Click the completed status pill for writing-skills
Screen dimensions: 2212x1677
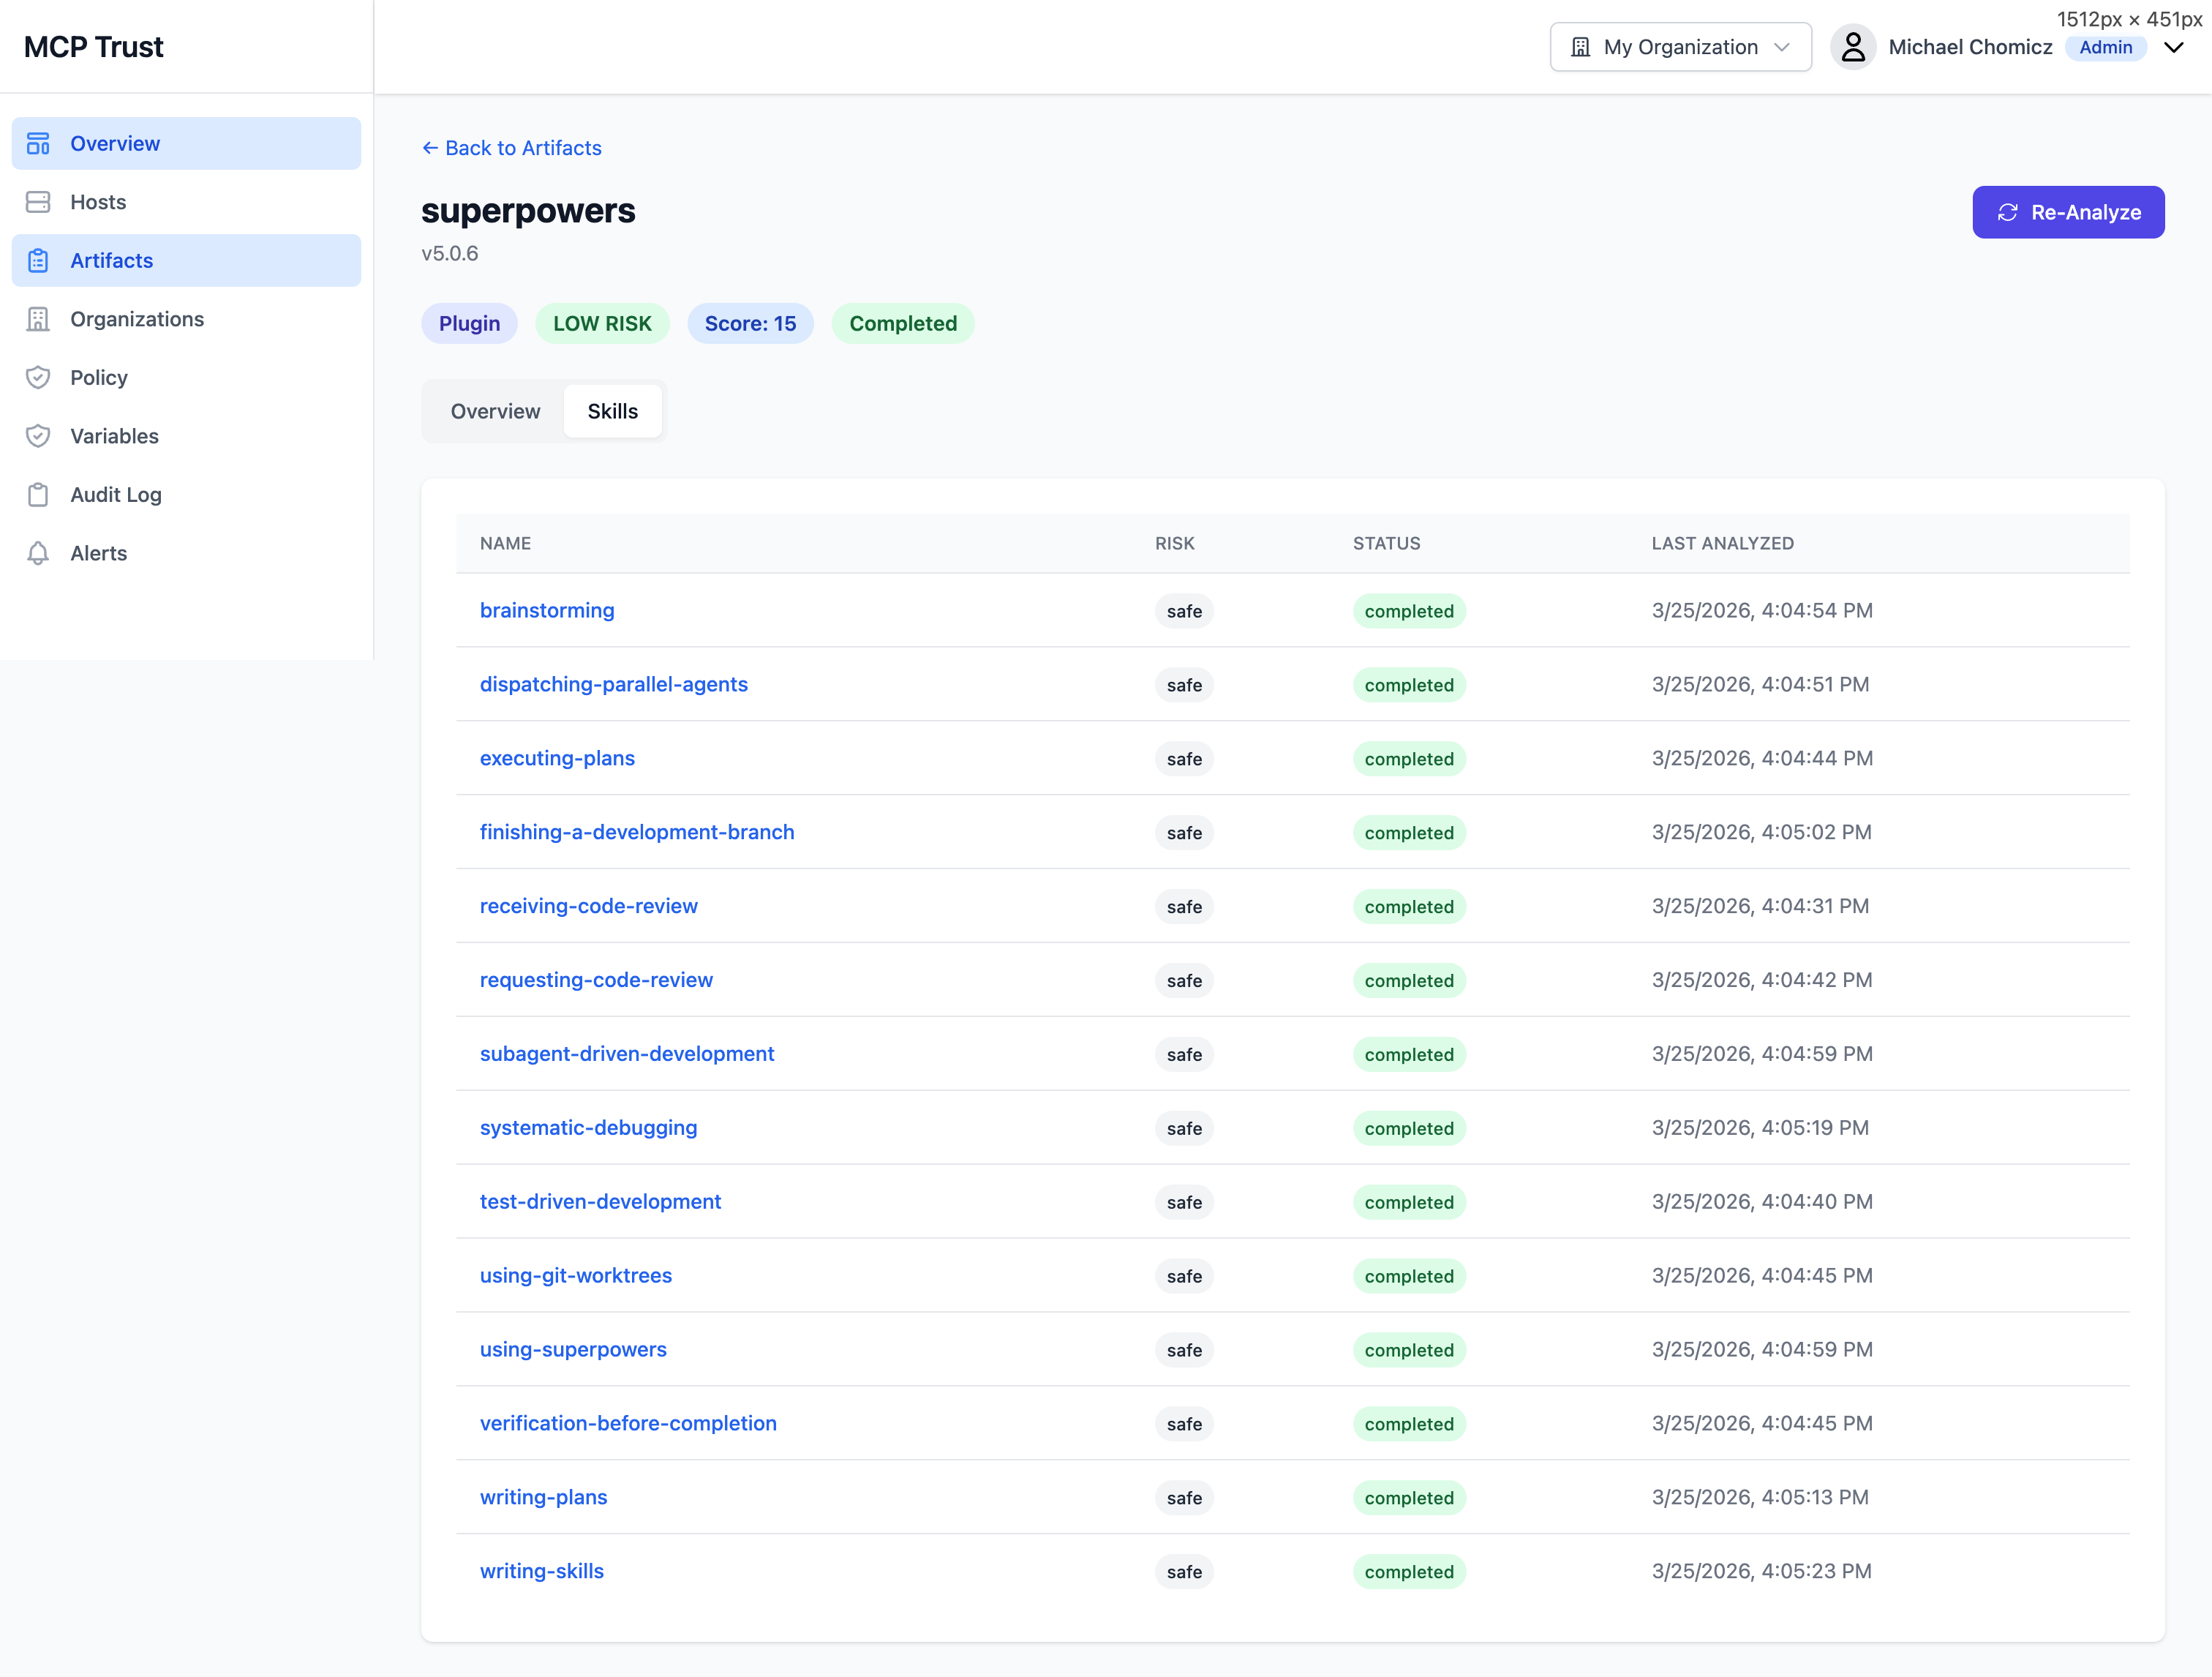(x=1409, y=1571)
